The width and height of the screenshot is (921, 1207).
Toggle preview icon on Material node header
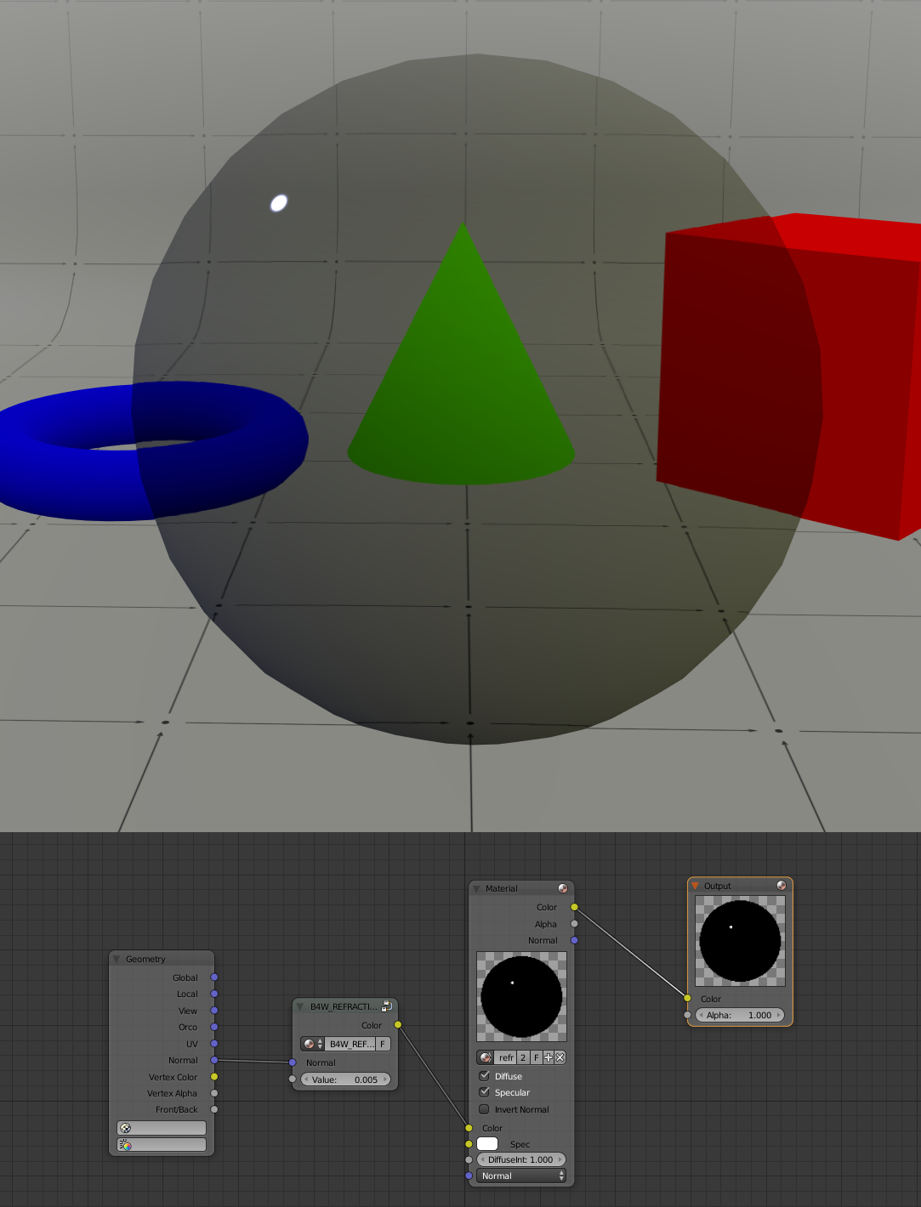coord(563,888)
